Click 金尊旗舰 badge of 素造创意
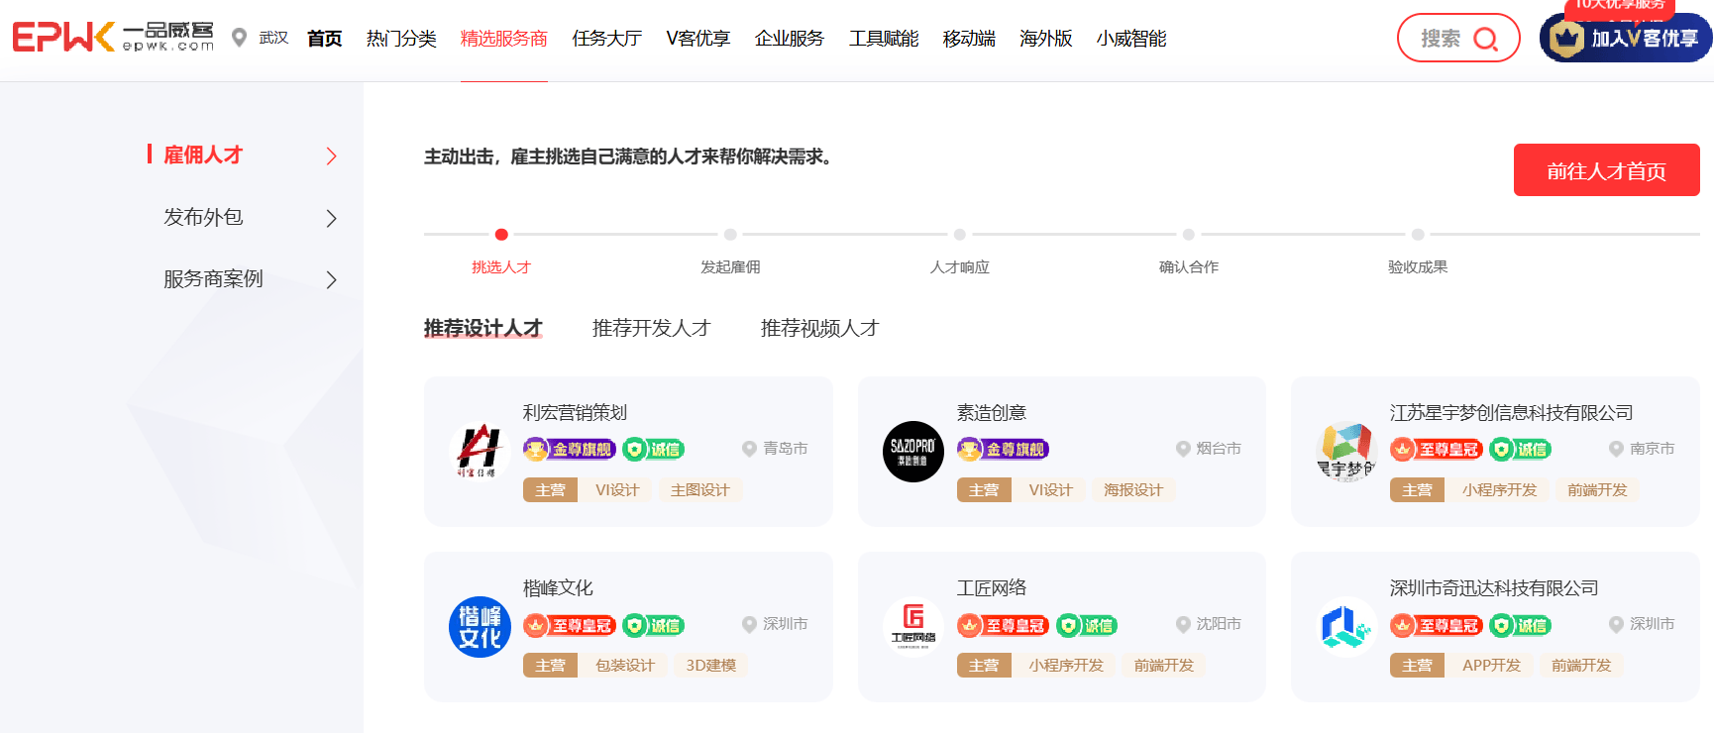 click(1003, 450)
